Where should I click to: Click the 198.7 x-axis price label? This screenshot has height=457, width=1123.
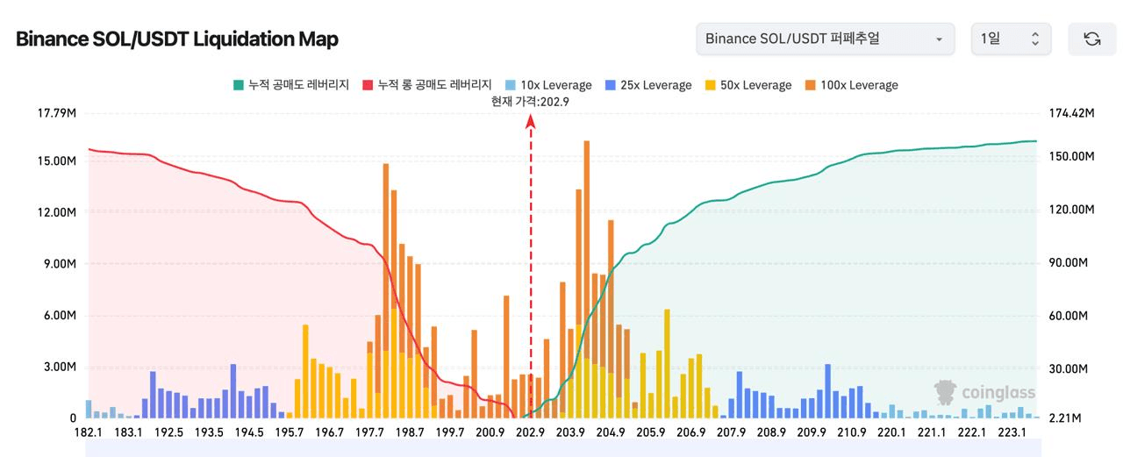(x=410, y=432)
